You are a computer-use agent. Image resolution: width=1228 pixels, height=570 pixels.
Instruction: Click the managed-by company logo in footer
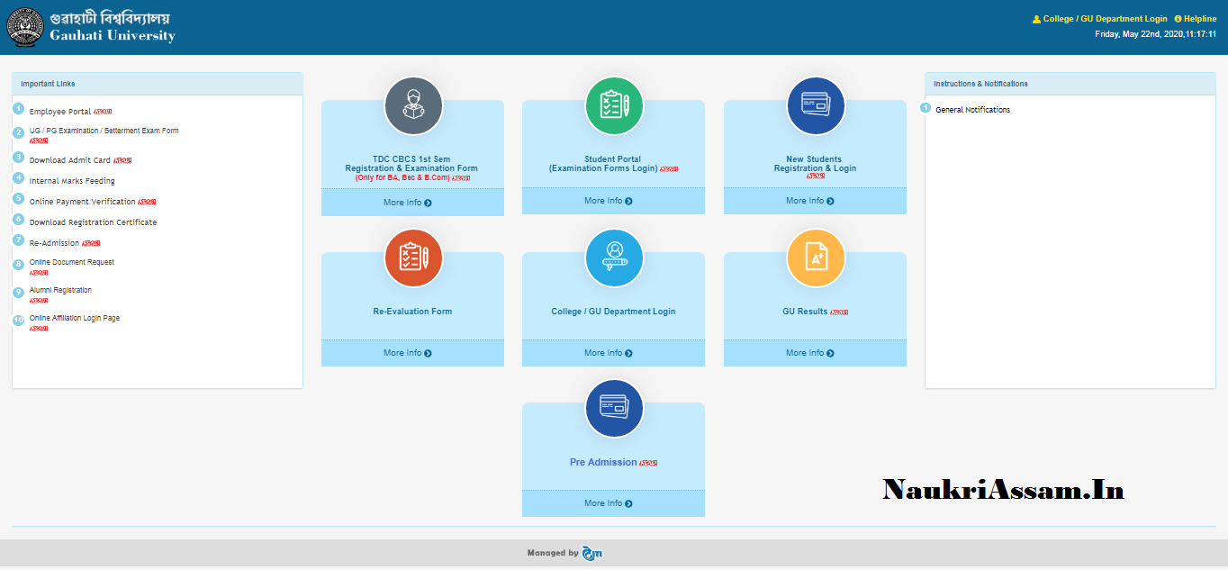(591, 553)
